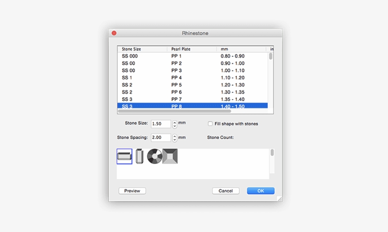Click the Pearl Plate column header
Screen dimensions: 388x232
[x=192, y=49]
